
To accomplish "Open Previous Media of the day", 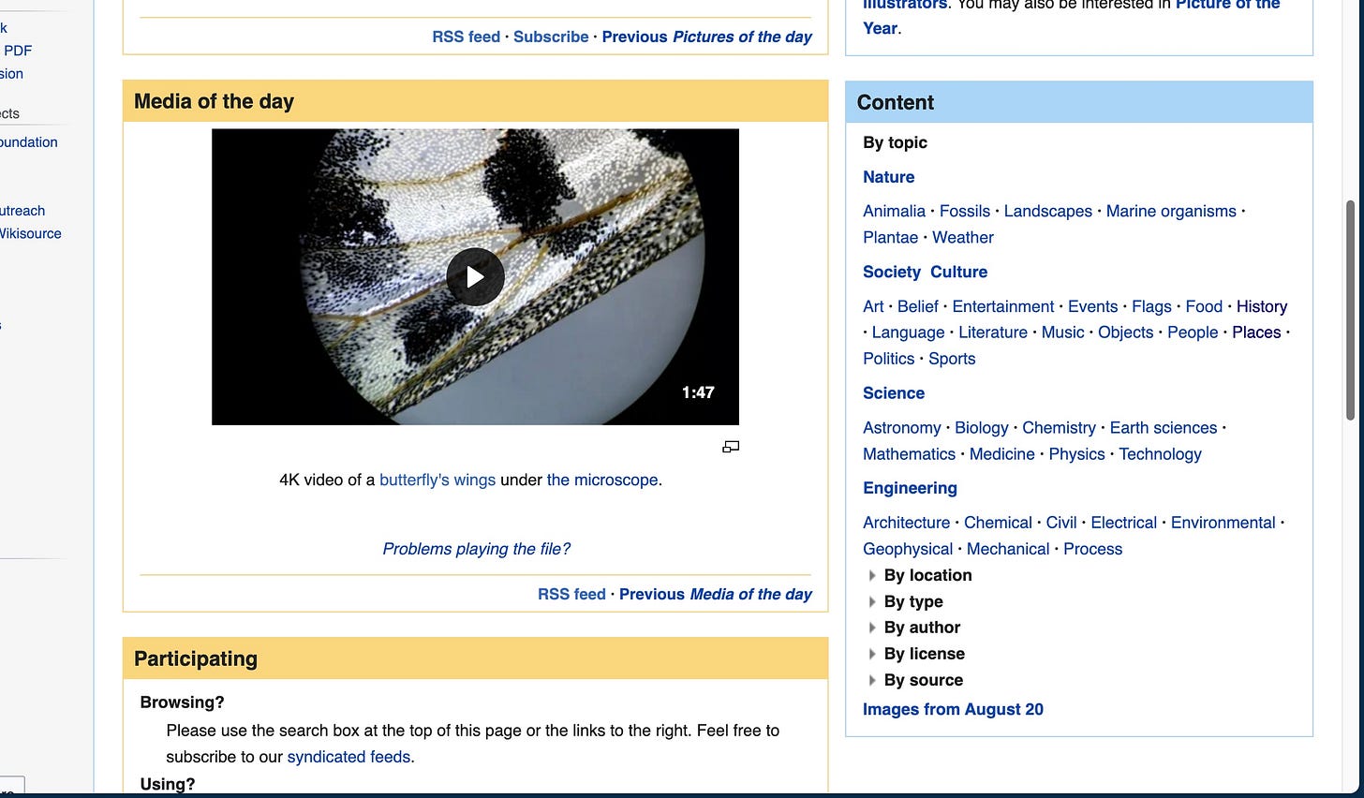I will (715, 594).
